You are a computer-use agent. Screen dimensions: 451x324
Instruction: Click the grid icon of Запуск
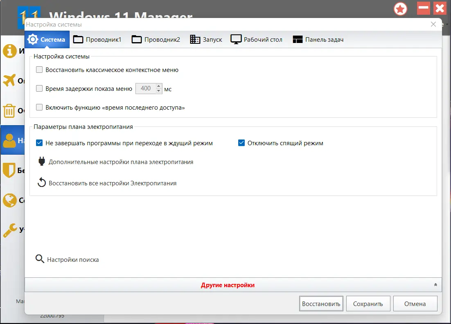click(195, 39)
